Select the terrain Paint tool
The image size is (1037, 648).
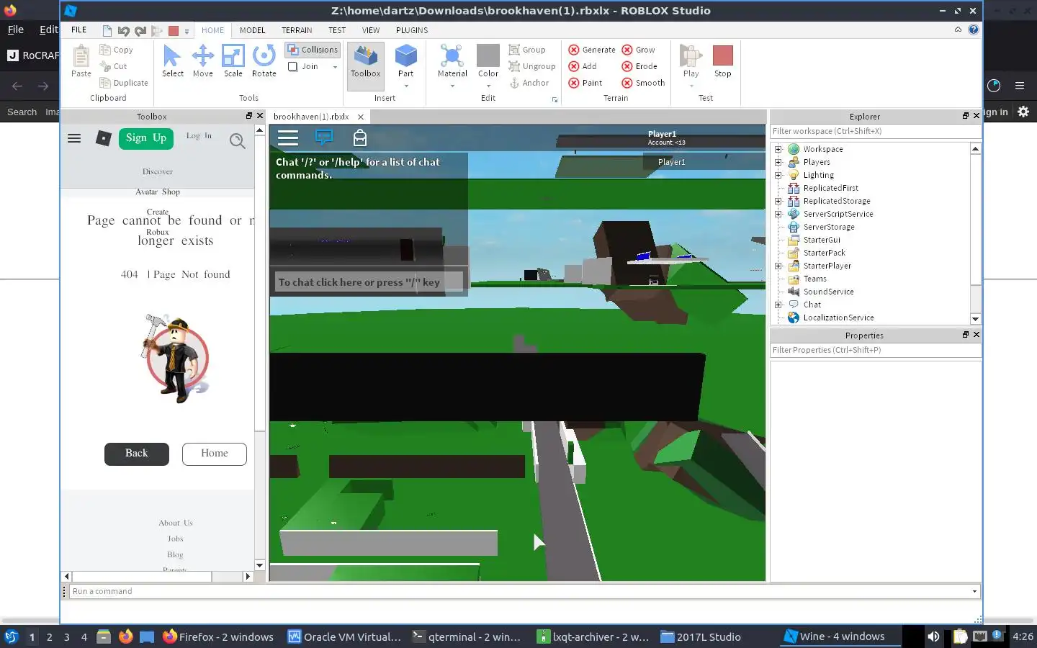tap(585, 83)
